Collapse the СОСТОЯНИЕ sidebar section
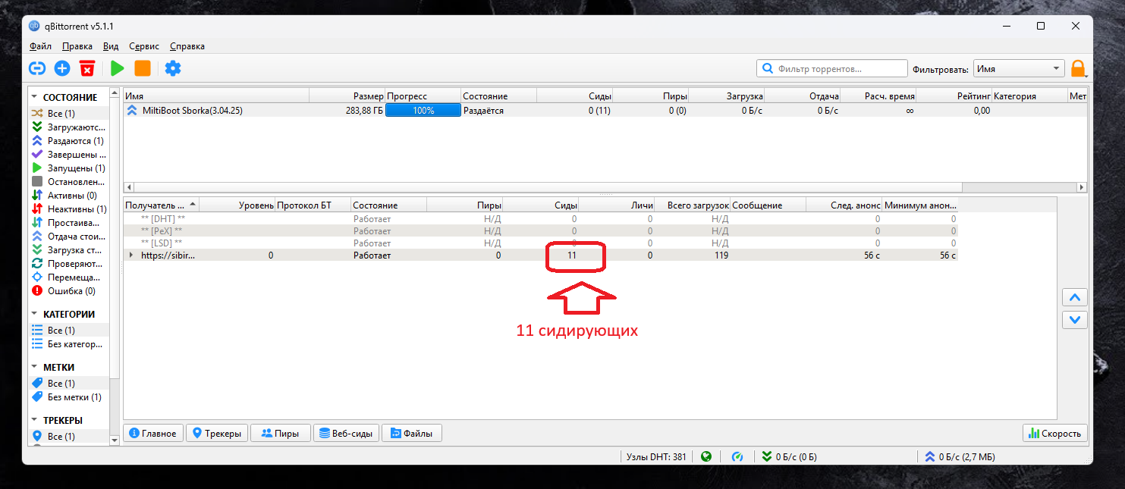This screenshot has width=1125, height=489. [35, 97]
